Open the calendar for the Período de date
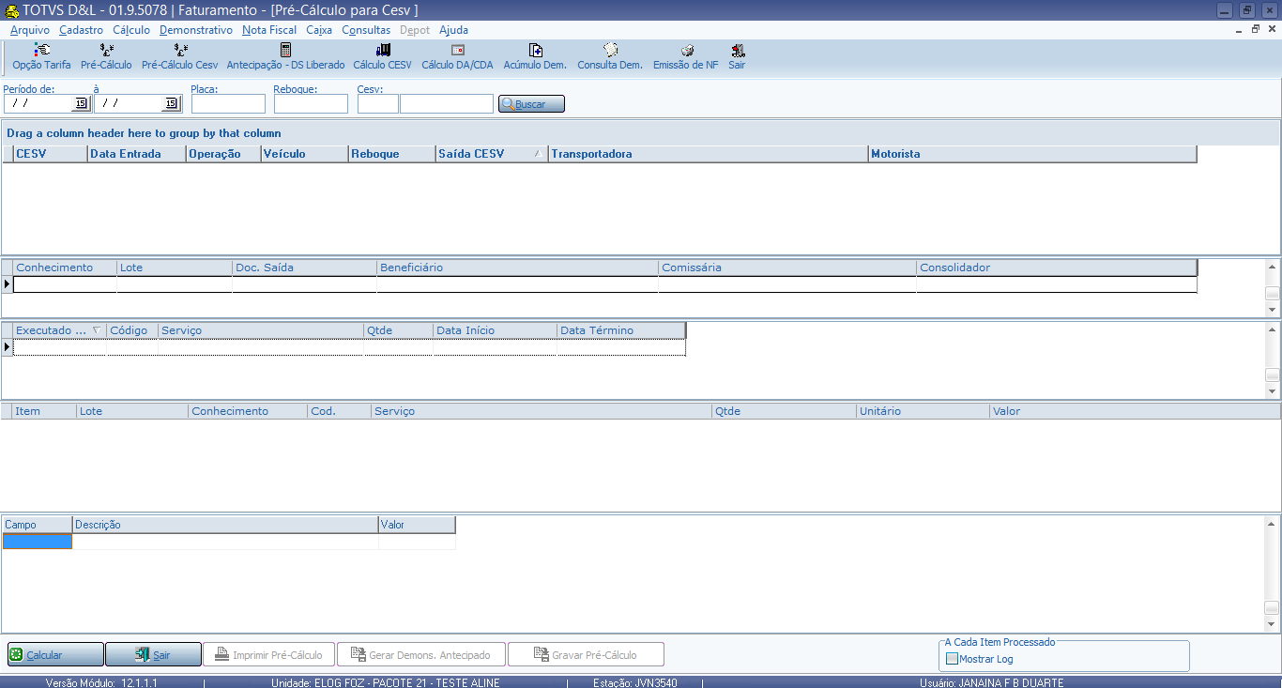 tap(81, 103)
